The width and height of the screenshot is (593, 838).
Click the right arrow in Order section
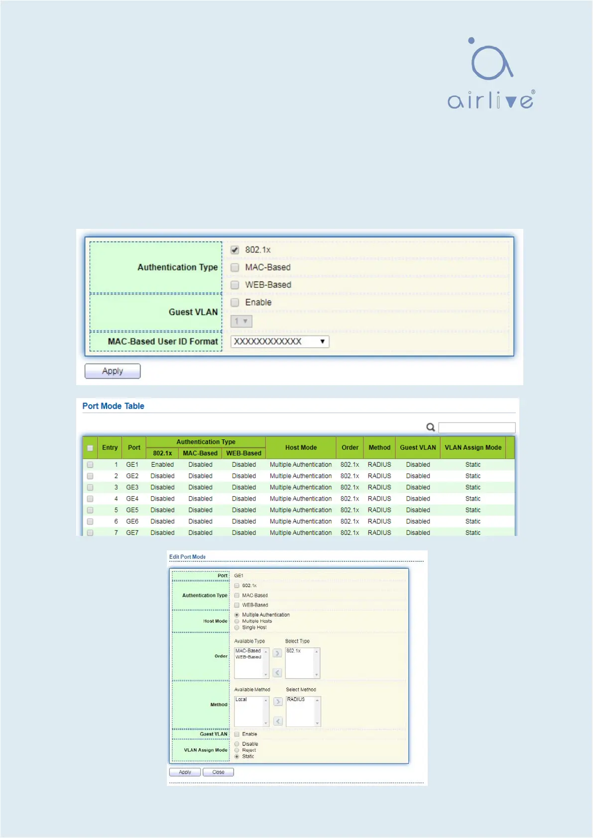click(x=277, y=653)
